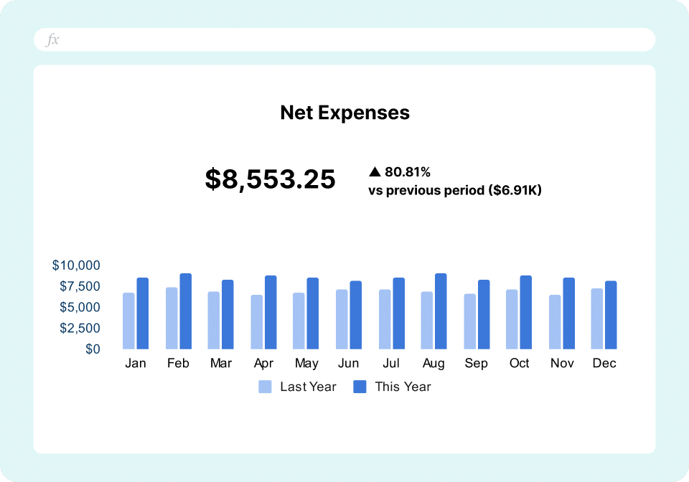
Task: Click the Jan month label
Action: [136, 363]
